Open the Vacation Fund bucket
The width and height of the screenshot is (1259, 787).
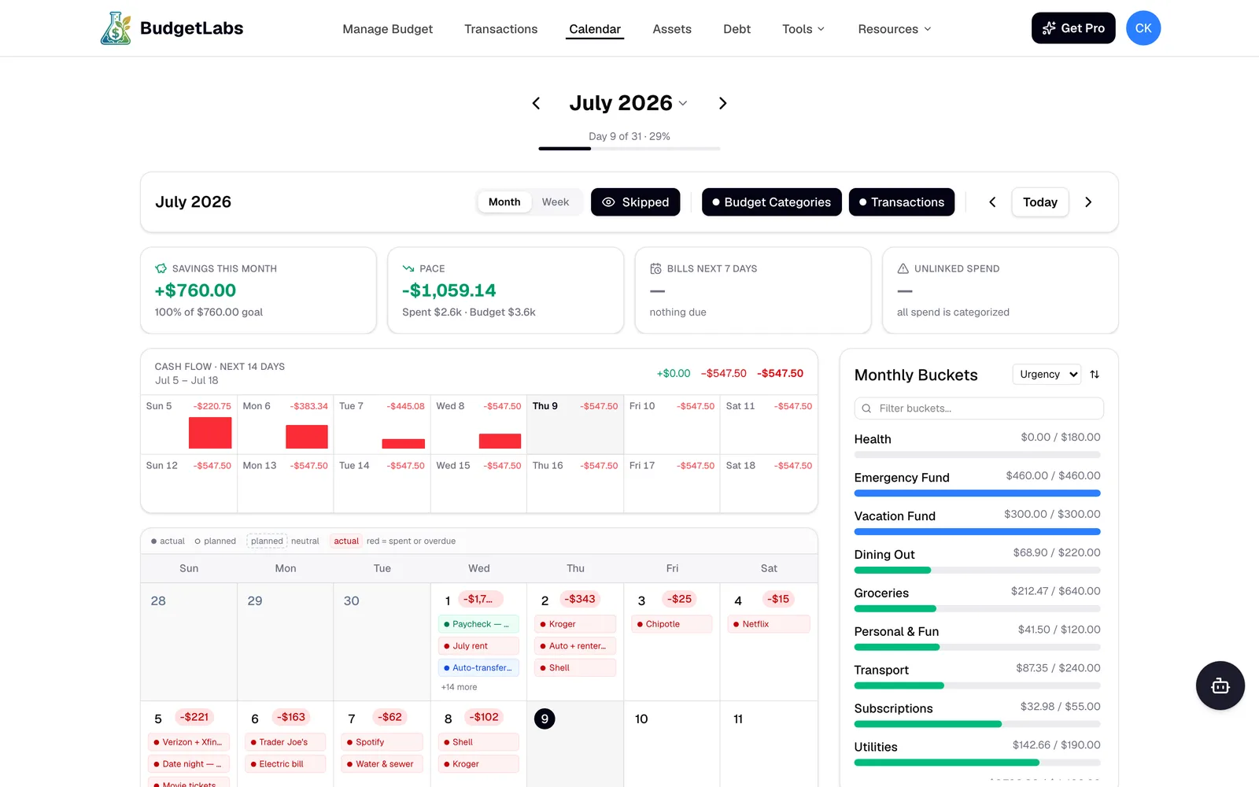[977, 523]
